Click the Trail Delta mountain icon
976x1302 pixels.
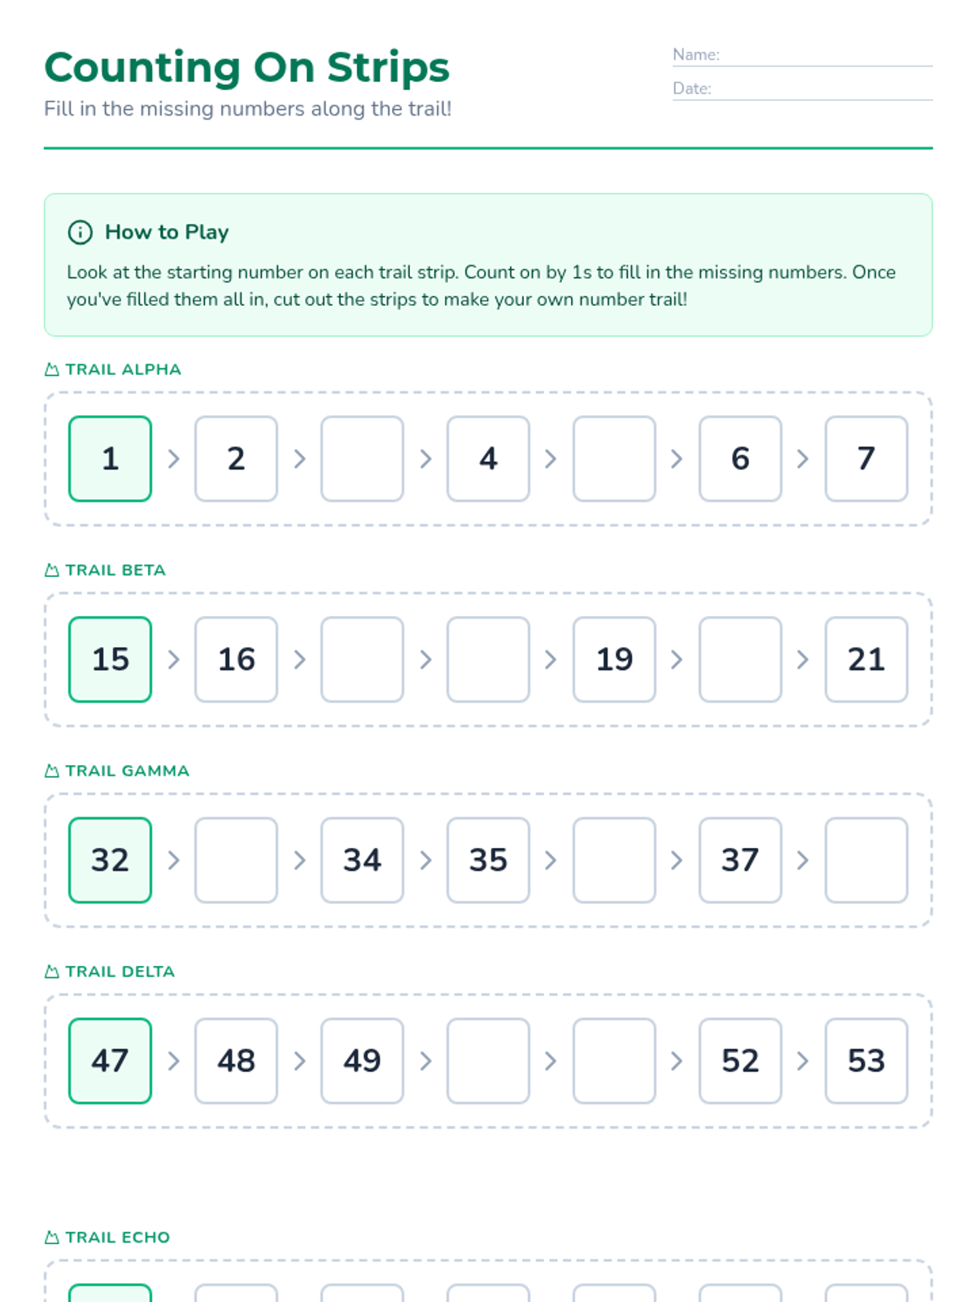52,972
